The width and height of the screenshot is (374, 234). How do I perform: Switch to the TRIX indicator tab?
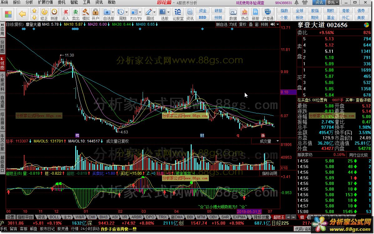[x=163, y=217]
